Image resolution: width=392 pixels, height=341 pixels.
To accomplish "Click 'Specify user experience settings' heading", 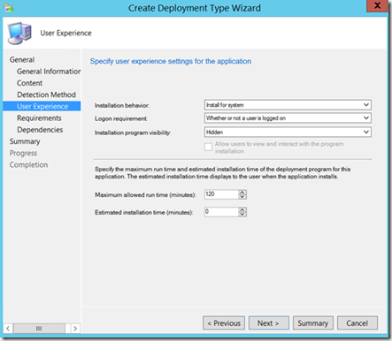I will 171,61.
